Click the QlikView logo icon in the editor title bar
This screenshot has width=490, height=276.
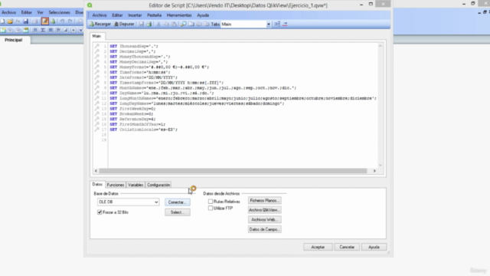(x=90, y=5)
